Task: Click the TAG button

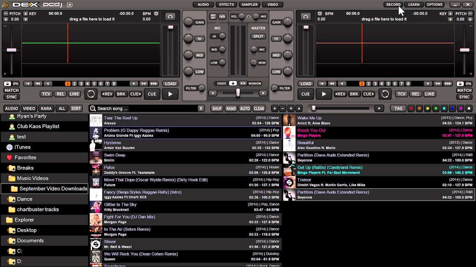Action: tap(398, 109)
